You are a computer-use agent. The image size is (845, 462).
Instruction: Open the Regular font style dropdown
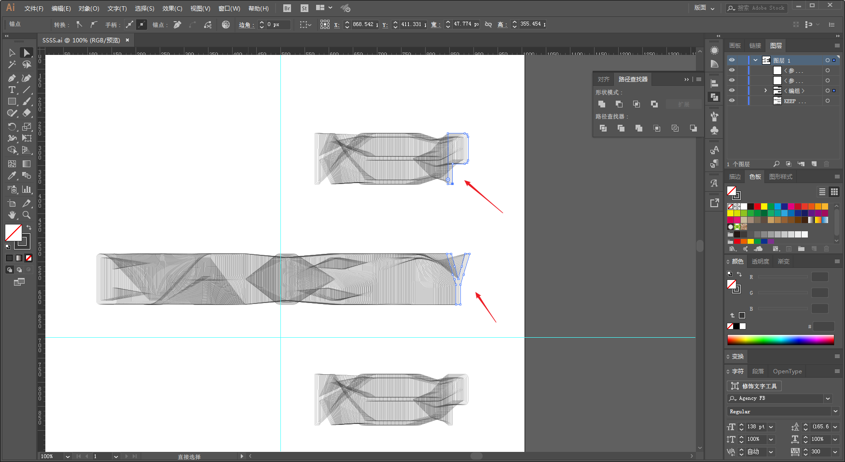point(835,411)
